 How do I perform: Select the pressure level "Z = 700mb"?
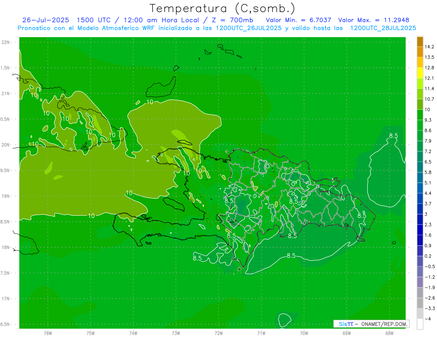(232, 20)
